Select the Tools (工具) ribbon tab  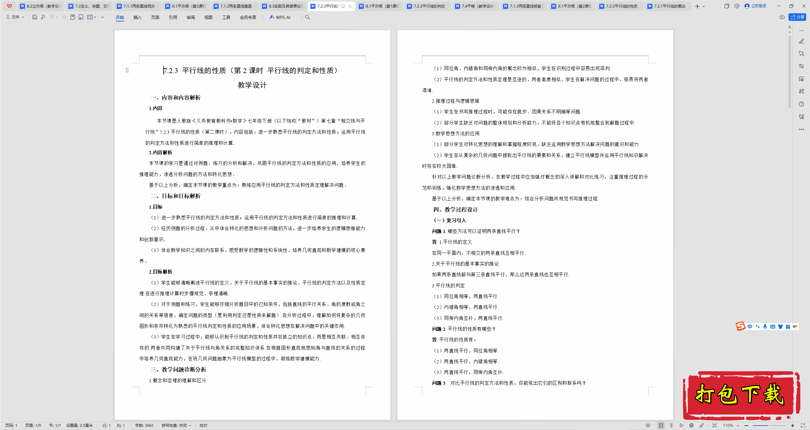tap(226, 17)
